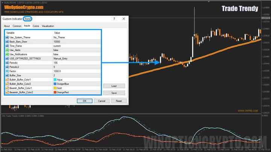Open the Use_System_Theme No_Theme value

pyautogui.click(x=60, y=38)
